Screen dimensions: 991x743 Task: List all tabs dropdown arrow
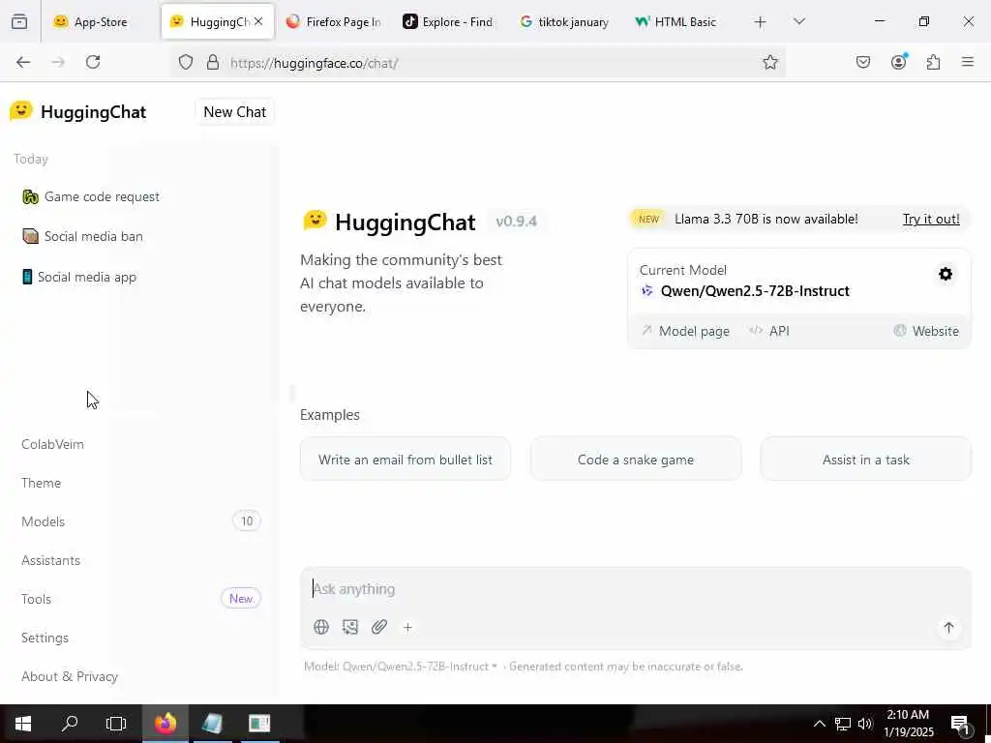pyautogui.click(x=798, y=21)
